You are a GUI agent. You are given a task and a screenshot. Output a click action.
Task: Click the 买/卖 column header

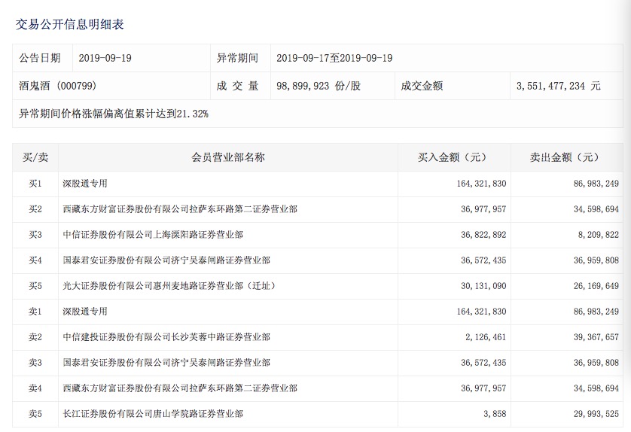pyautogui.click(x=35, y=158)
